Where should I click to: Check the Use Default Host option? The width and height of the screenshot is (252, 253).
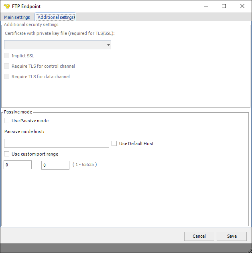click(114, 144)
